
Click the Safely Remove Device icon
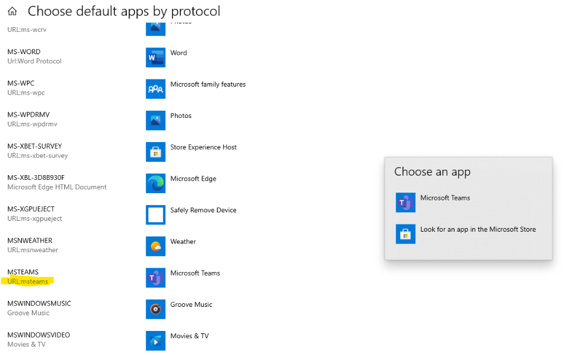point(156,215)
